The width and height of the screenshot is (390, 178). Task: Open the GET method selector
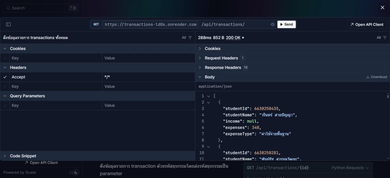click(96, 24)
